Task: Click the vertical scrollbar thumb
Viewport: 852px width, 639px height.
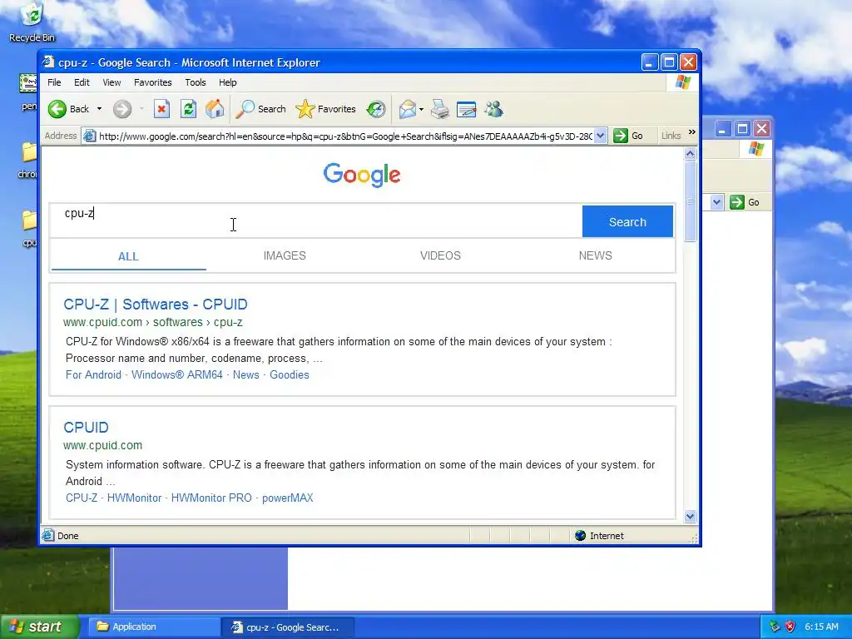Action: [690, 201]
